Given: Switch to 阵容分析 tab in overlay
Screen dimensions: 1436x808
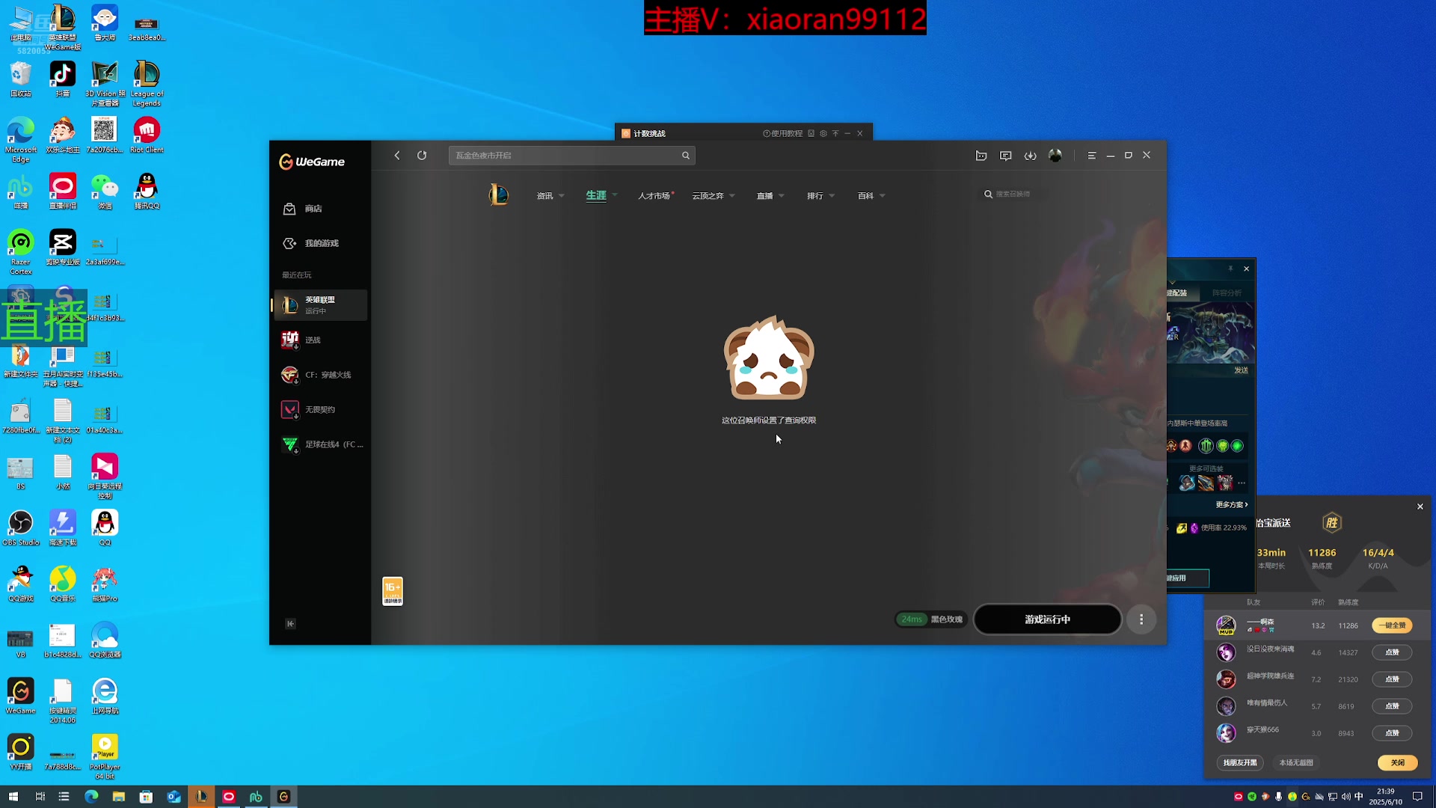Looking at the screenshot, I should pyautogui.click(x=1227, y=293).
